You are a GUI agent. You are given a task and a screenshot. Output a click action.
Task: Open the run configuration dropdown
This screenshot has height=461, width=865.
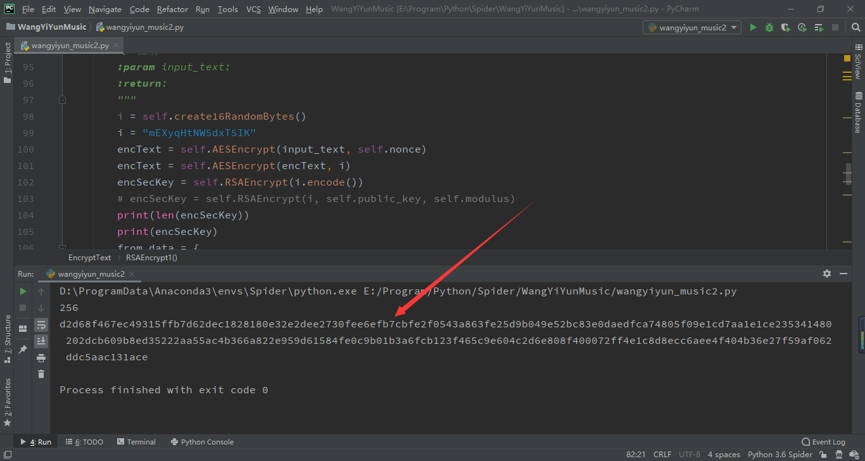pyautogui.click(x=692, y=27)
